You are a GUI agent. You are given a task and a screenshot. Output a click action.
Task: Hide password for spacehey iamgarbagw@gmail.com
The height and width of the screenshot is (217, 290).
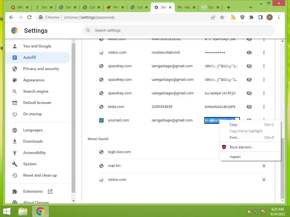(249, 66)
